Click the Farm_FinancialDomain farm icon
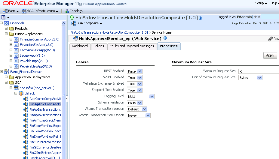The image size is (279, 159). (x=7, y=72)
